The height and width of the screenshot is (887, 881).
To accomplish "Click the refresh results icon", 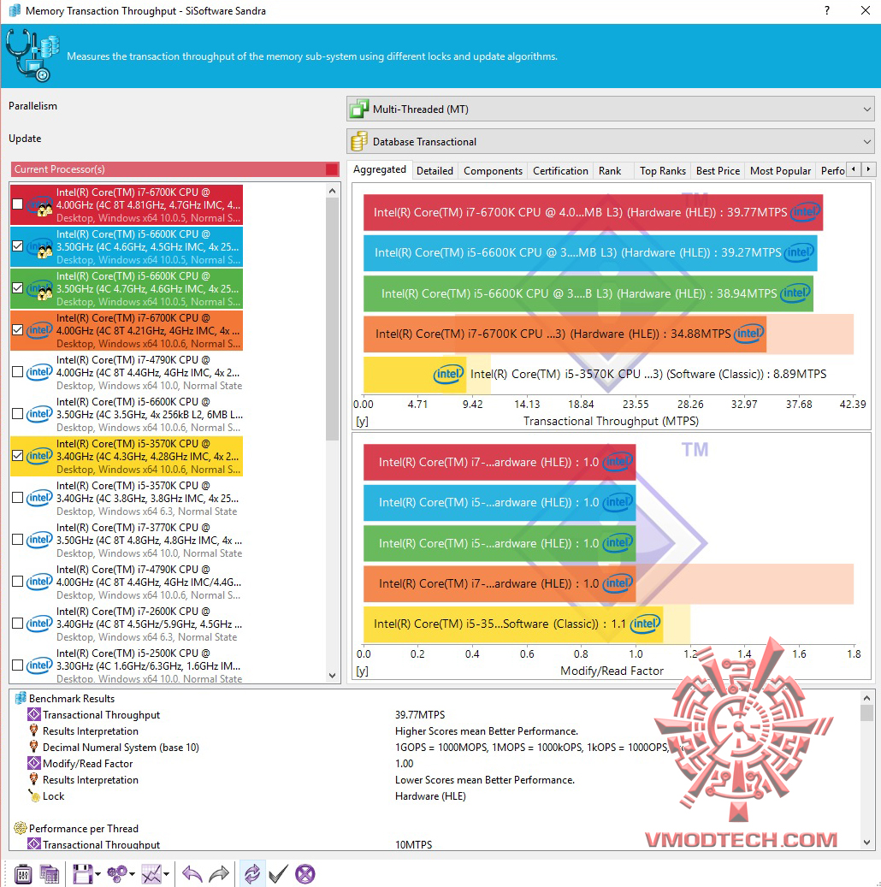I will (x=251, y=874).
